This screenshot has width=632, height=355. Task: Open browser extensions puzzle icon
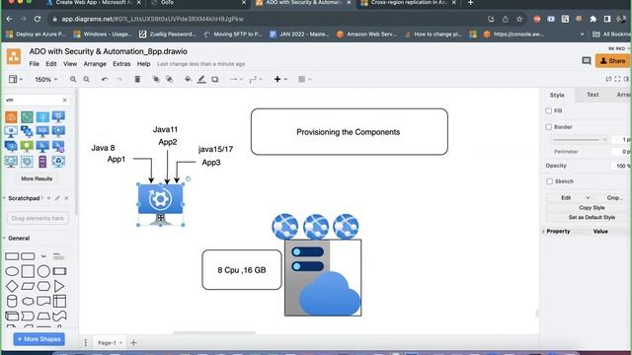[x=592, y=19]
